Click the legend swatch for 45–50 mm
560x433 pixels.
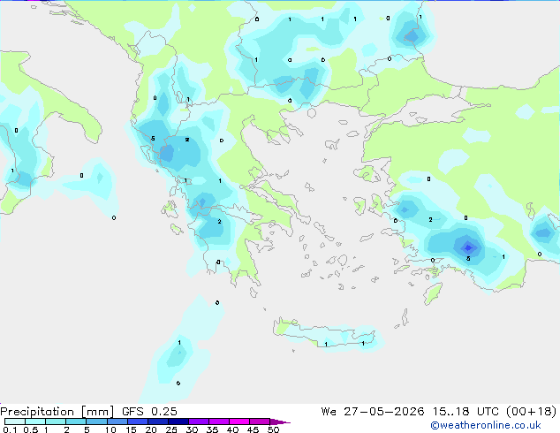tap(260, 422)
